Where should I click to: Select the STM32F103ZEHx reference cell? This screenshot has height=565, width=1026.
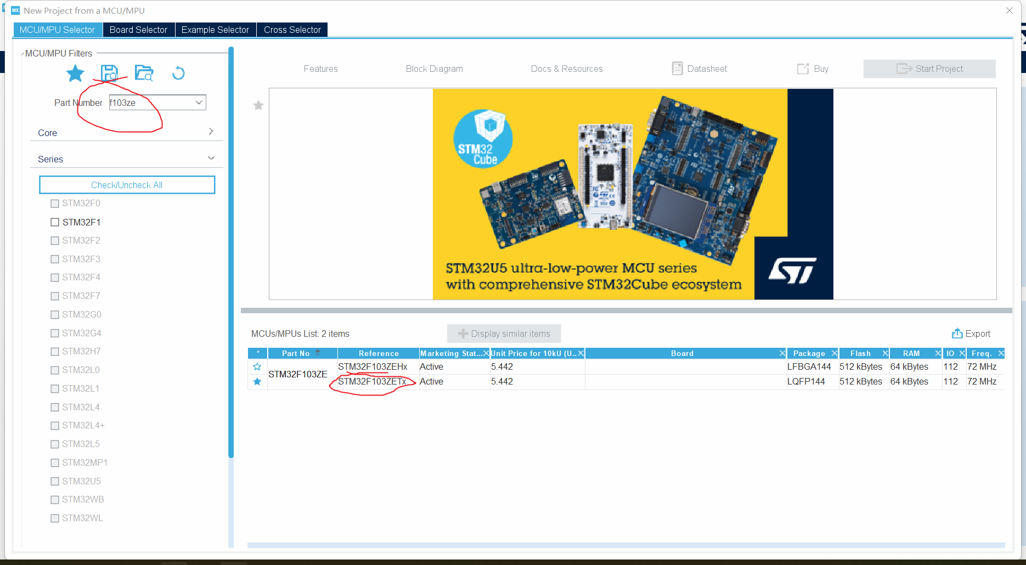378,366
